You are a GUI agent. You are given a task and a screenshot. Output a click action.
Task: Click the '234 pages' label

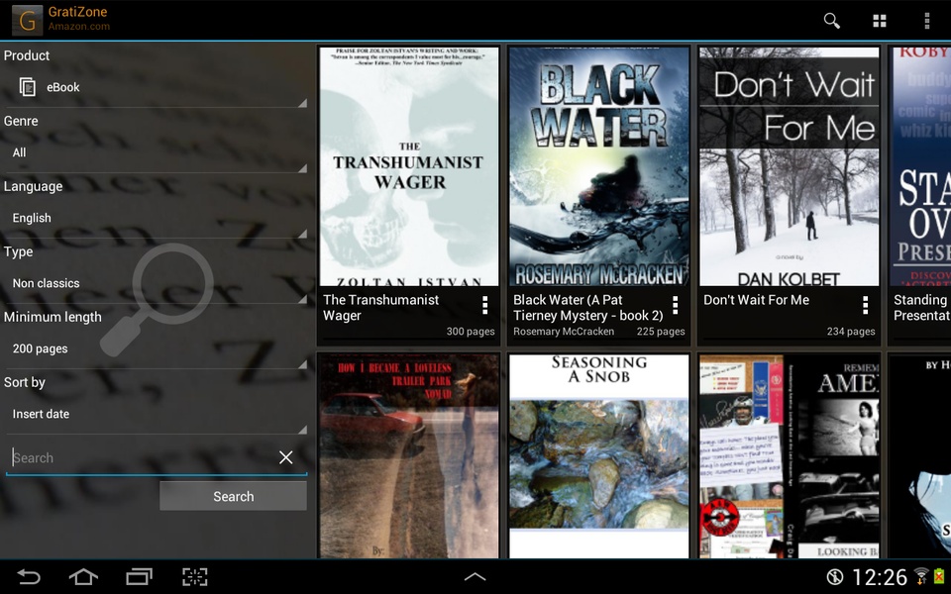pyautogui.click(x=851, y=332)
